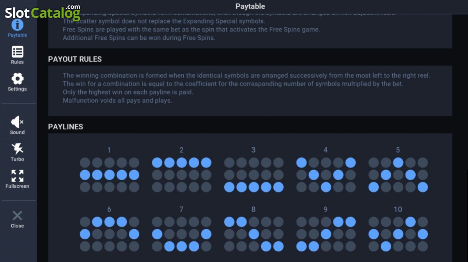Click the Payout Rules text panel
Screen dimensions: 468x262
(250, 91)
